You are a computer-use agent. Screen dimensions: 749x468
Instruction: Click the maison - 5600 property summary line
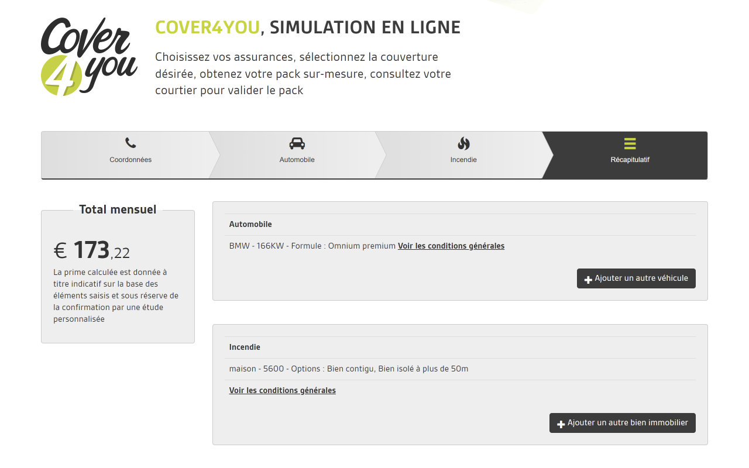point(348,369)
